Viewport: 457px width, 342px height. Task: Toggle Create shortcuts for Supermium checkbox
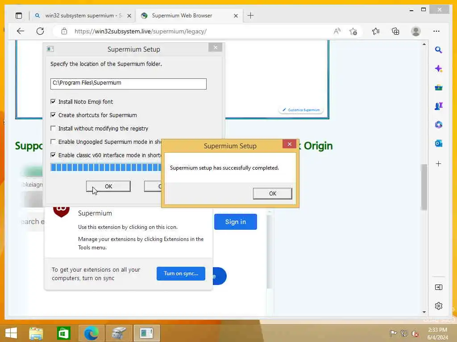click(x=53, y=115)
